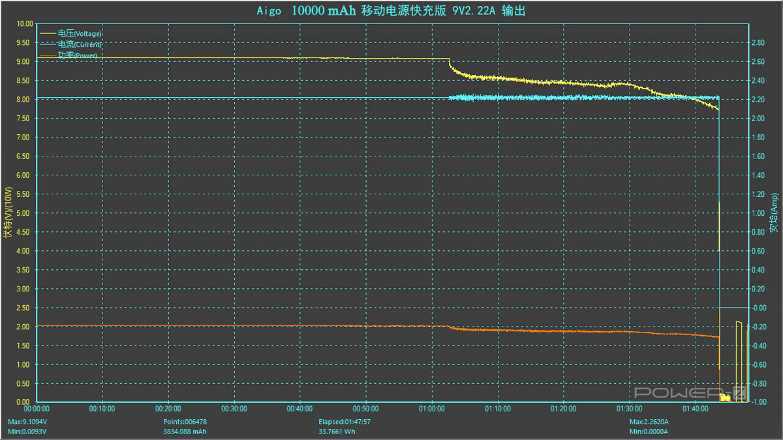Click the 安培(Amp) right axis title
783x440 pixels.
tap(773, 213)
